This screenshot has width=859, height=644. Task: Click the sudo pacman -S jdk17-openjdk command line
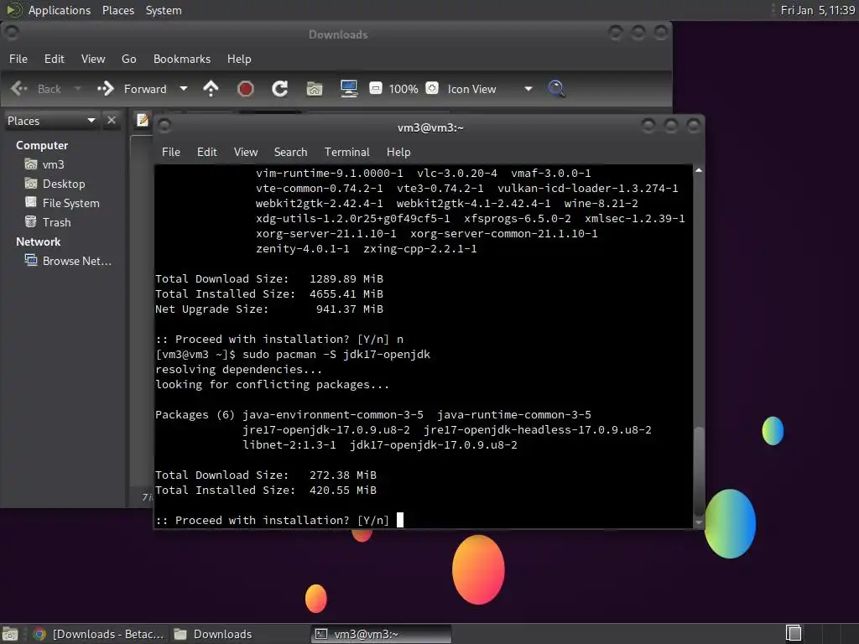click(293, 355)
